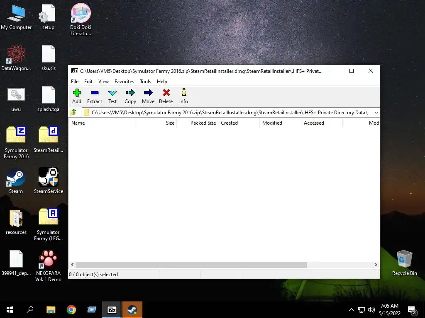Select the splash.tga file icon

(x=48, y=99)
